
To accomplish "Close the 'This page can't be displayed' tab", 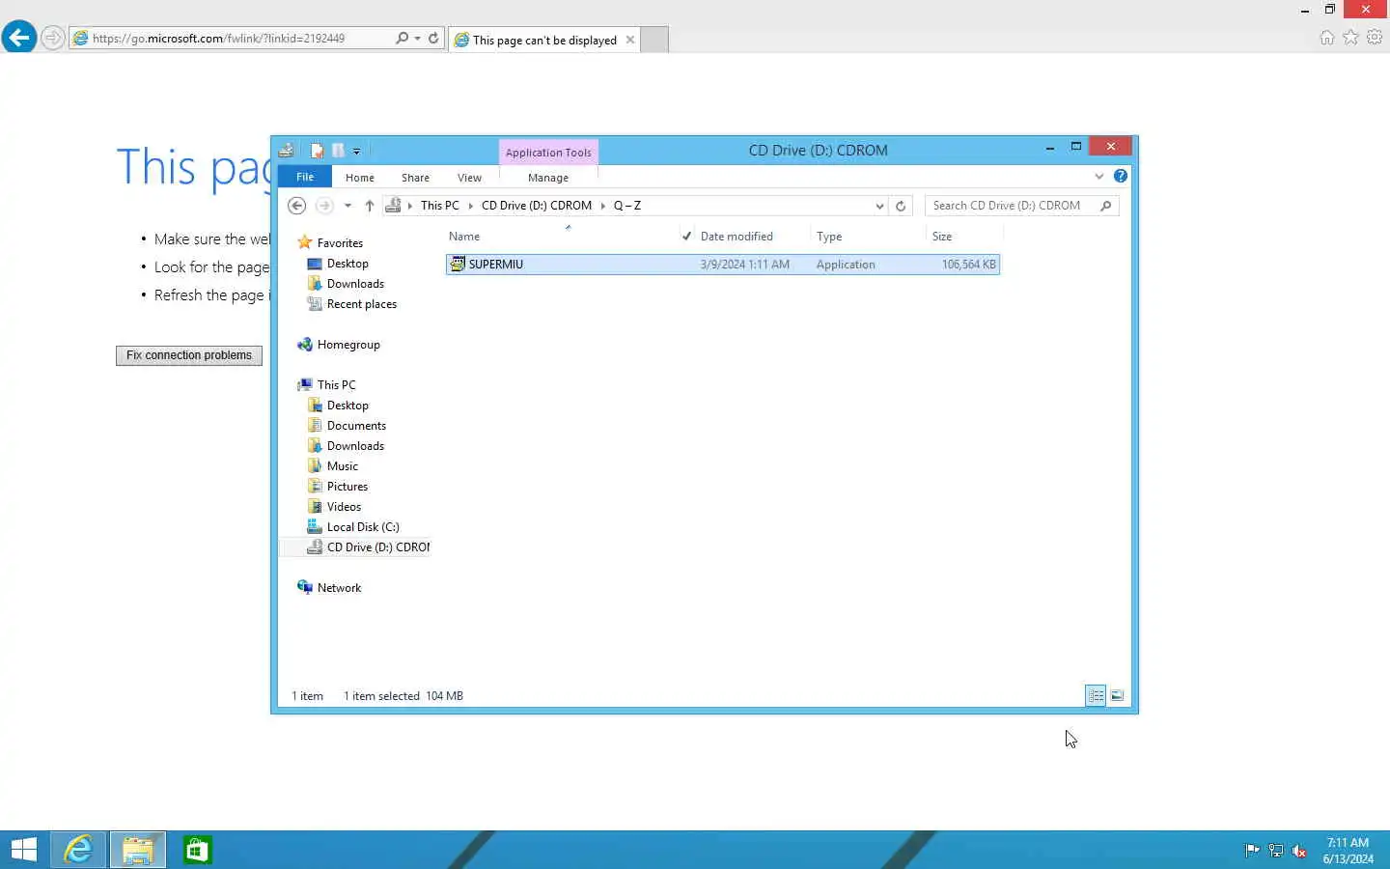I will [630, 40].
